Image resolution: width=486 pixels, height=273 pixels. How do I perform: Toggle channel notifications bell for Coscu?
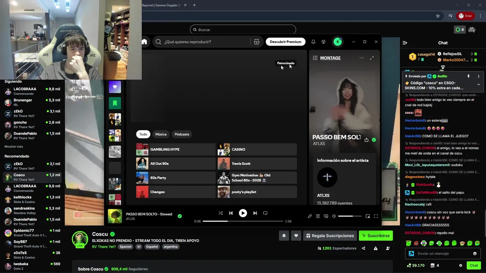point(284,236)
